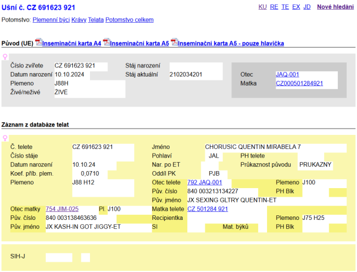The width and height of the screenshot is (357, 272).
Task: Select the TE top navigation link
Action: tap(285, 7)
